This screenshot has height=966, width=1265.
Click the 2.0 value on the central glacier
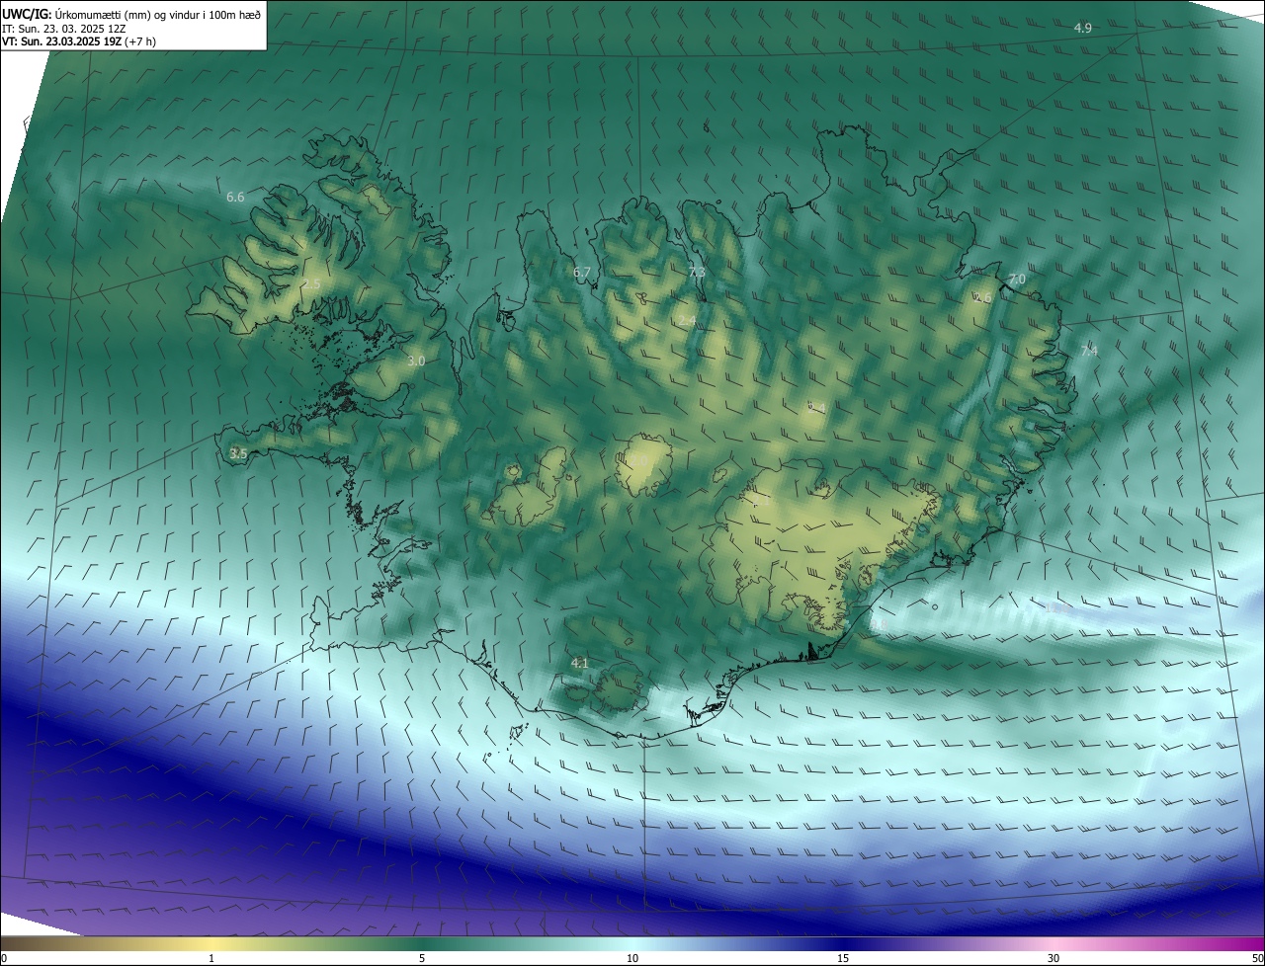(x=639, y=461)
